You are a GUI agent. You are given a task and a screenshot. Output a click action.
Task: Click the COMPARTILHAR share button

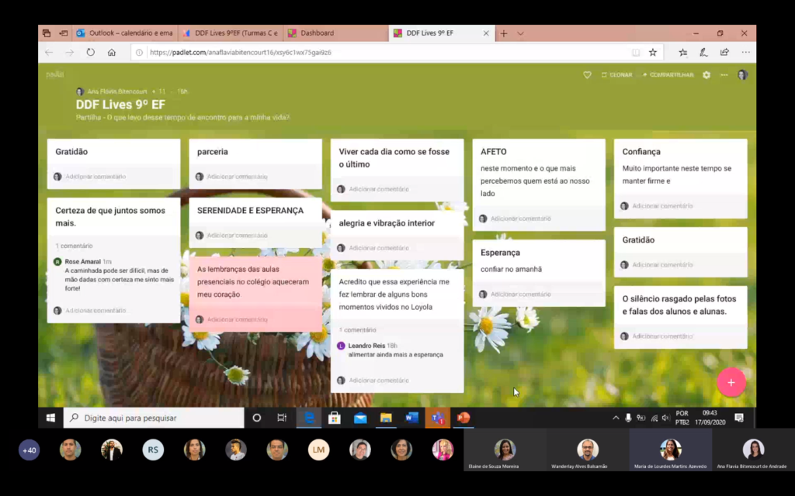(x=668, y=75)
